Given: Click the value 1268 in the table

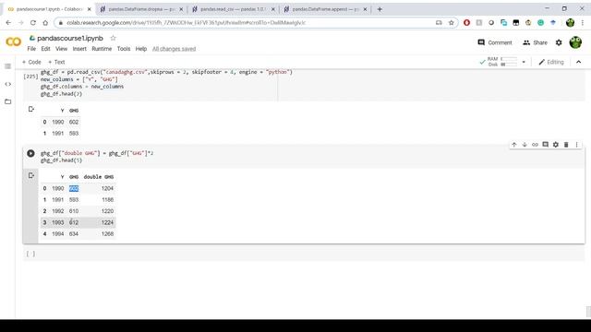Looking at the screenshot, I should [x=107, y=233].
